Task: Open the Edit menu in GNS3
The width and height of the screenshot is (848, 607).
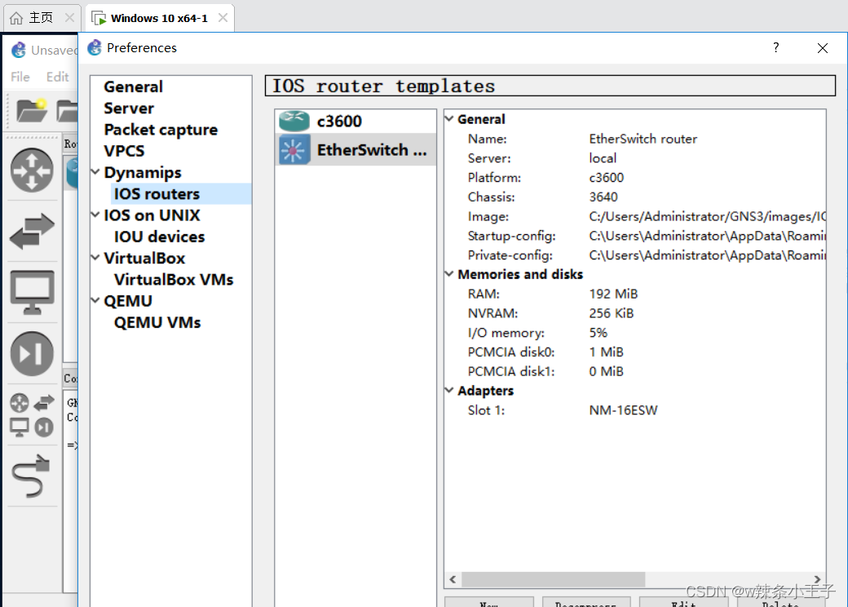Action: (x=57, y=77)
